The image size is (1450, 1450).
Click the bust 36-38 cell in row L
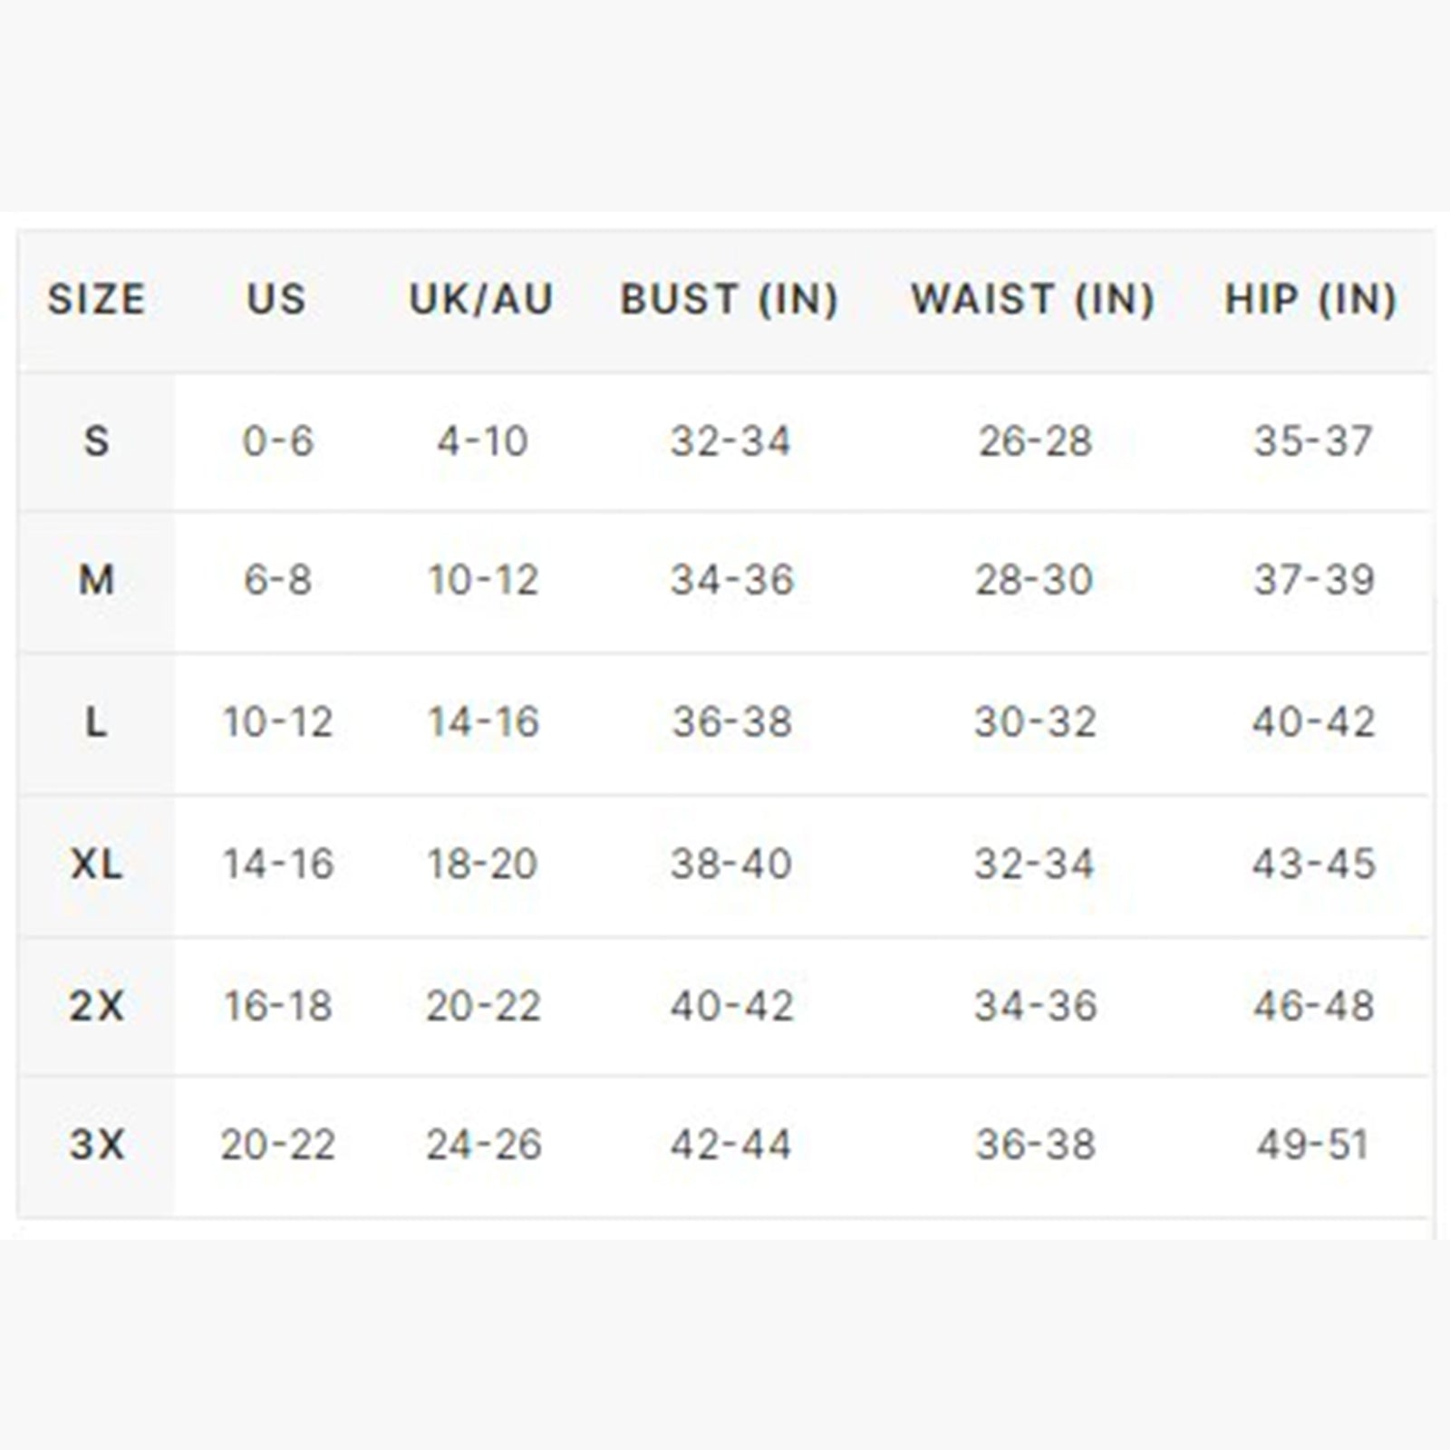tap(731, 722)
